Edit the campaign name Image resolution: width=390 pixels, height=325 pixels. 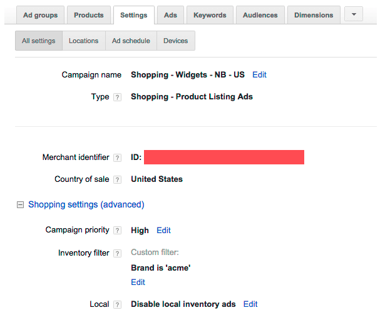click(259, 75)
